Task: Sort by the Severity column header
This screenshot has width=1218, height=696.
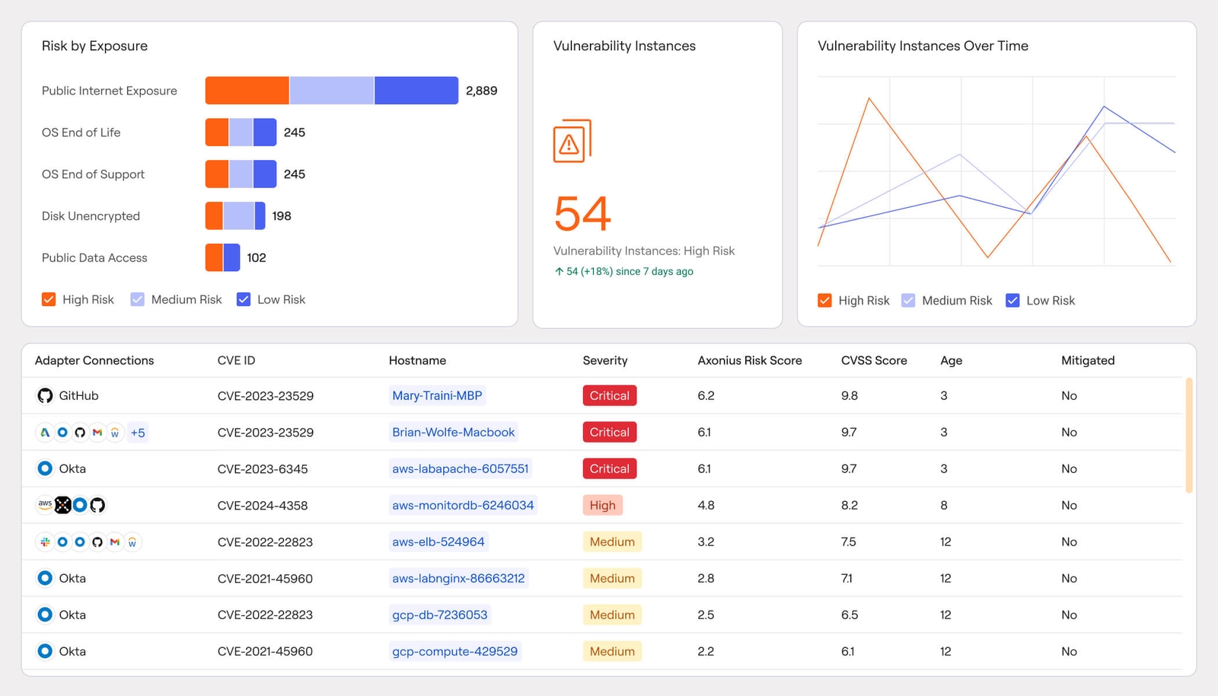Action: click(x=605, y=361)
